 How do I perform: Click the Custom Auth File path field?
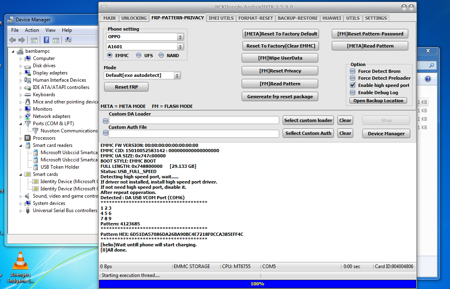tap(194, 134)
